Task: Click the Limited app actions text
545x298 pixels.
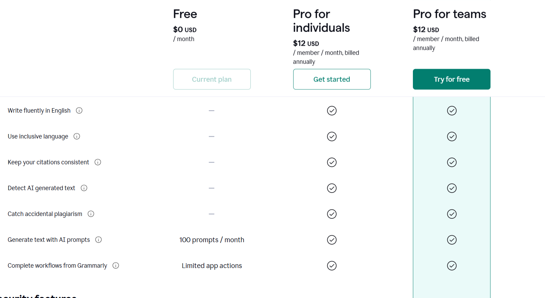Action: coord(212,266)
